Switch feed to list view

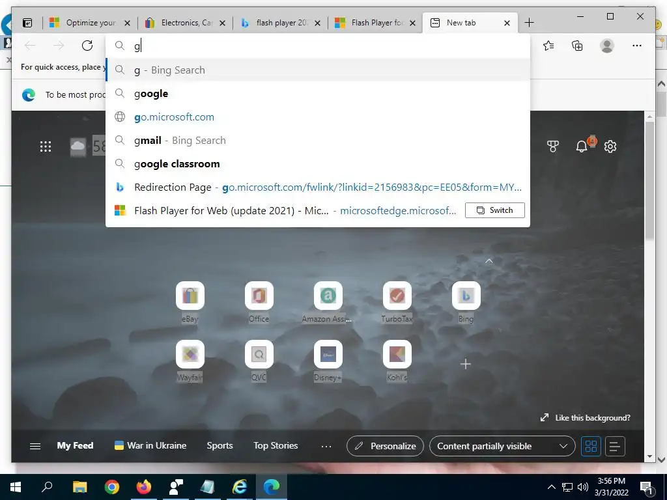[615, 446]
